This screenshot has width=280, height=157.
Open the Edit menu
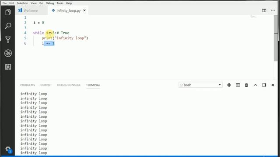(12, 3)
